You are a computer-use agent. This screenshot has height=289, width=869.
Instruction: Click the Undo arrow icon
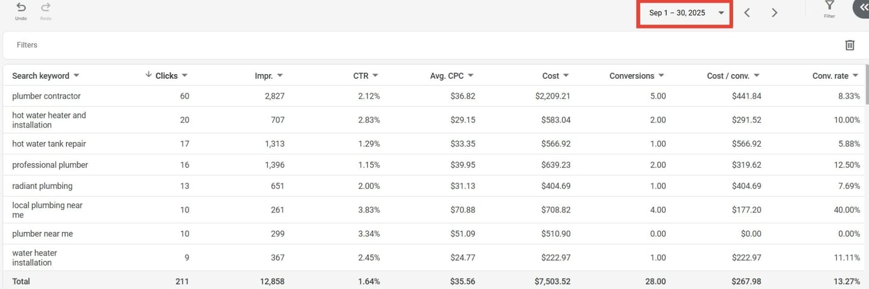pyautogui.click(x=21, y=8)
